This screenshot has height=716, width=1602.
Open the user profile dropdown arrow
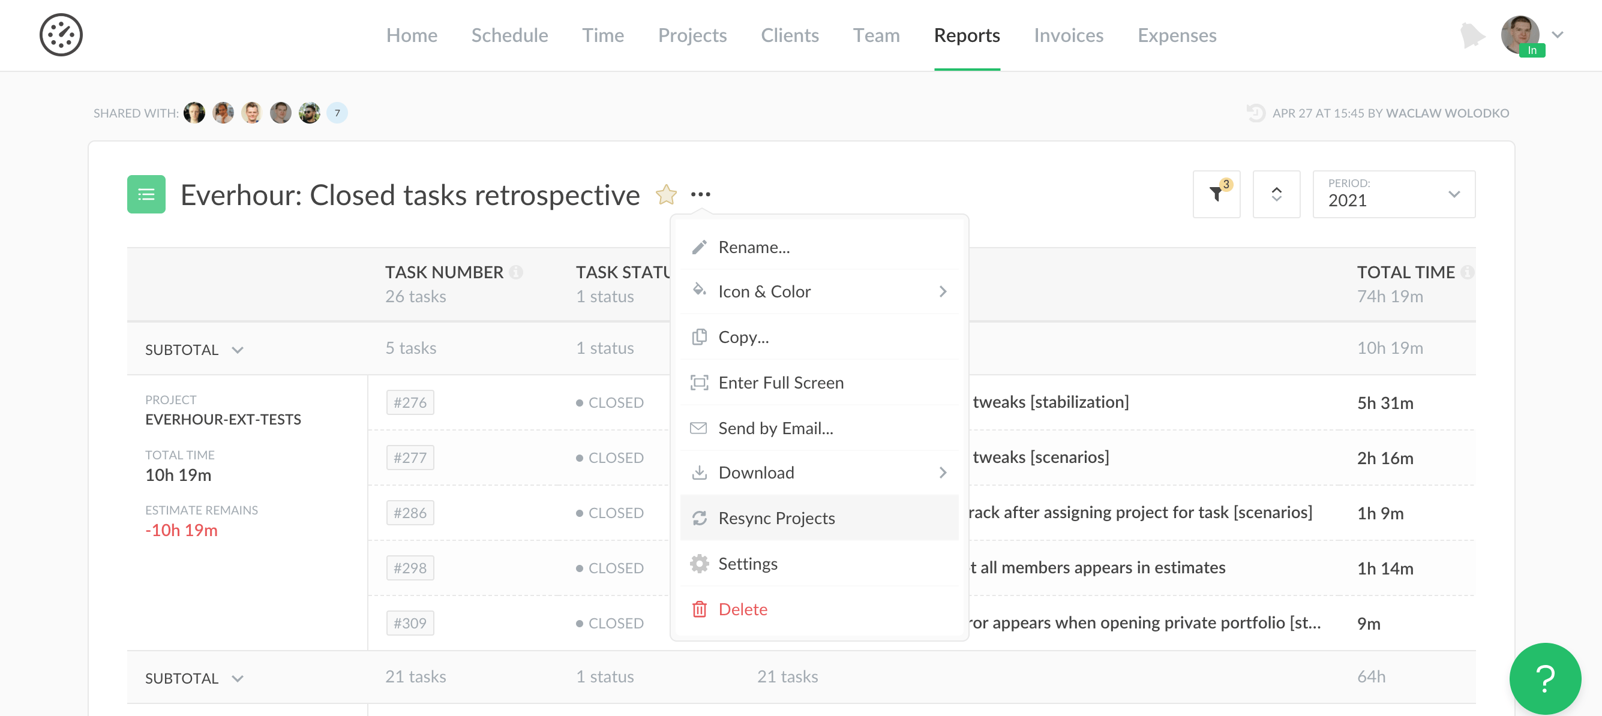[1557, 35]
